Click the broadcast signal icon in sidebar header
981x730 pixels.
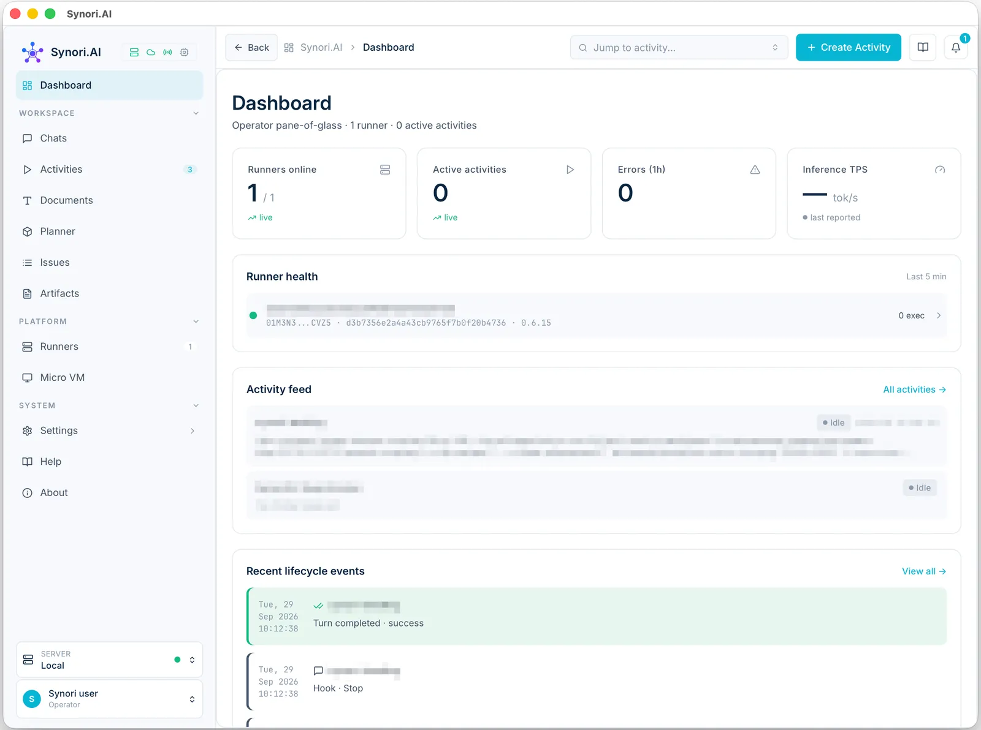167,53
